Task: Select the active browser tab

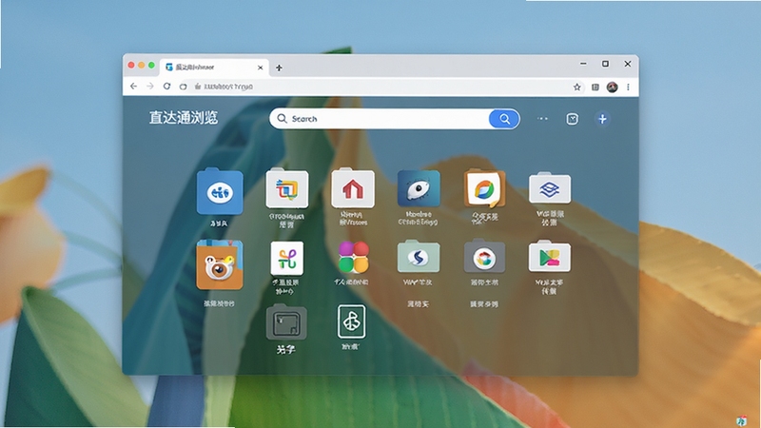Action: click(x=214, y=67)
